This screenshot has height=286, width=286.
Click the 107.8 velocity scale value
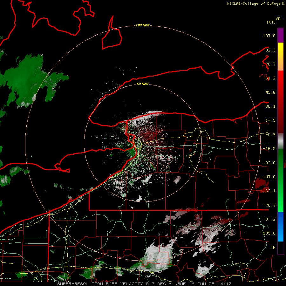click(x=269, y=36)
